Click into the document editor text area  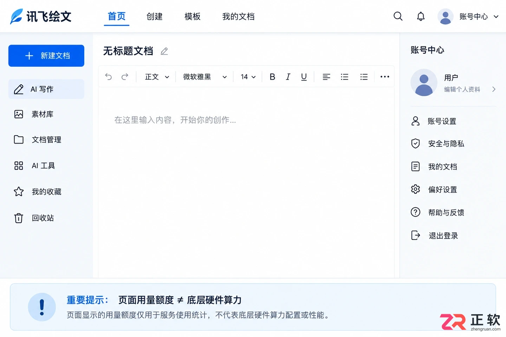[x=246, y=183]
